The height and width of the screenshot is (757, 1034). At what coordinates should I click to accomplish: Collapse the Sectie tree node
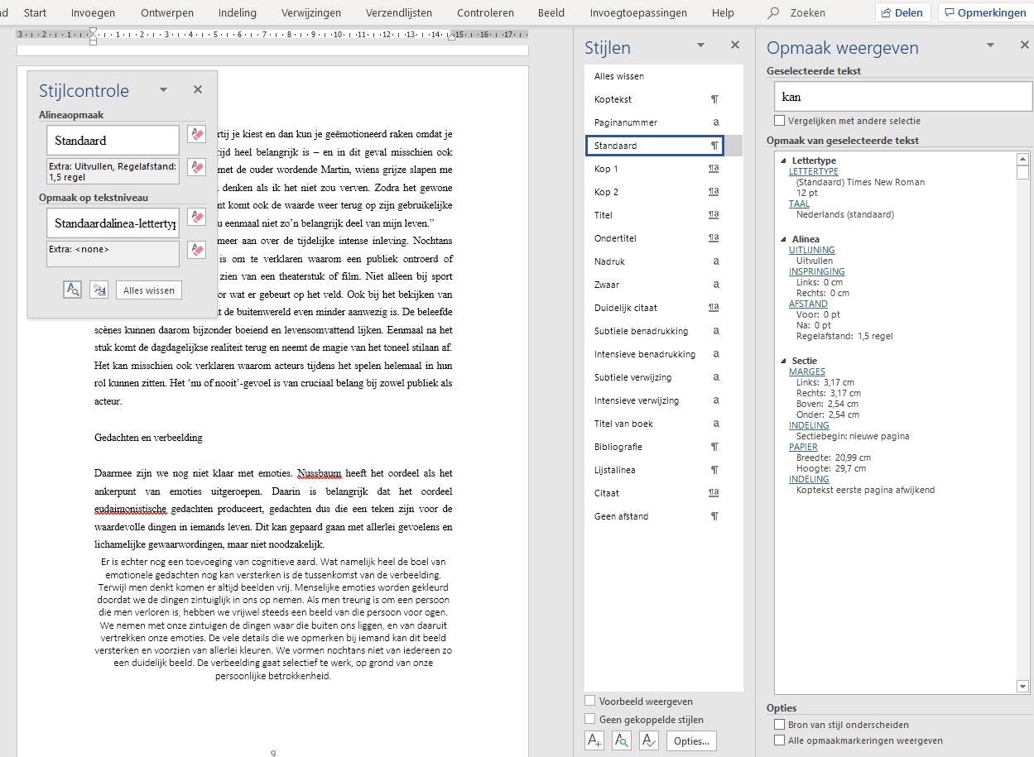tap(783, 362)
